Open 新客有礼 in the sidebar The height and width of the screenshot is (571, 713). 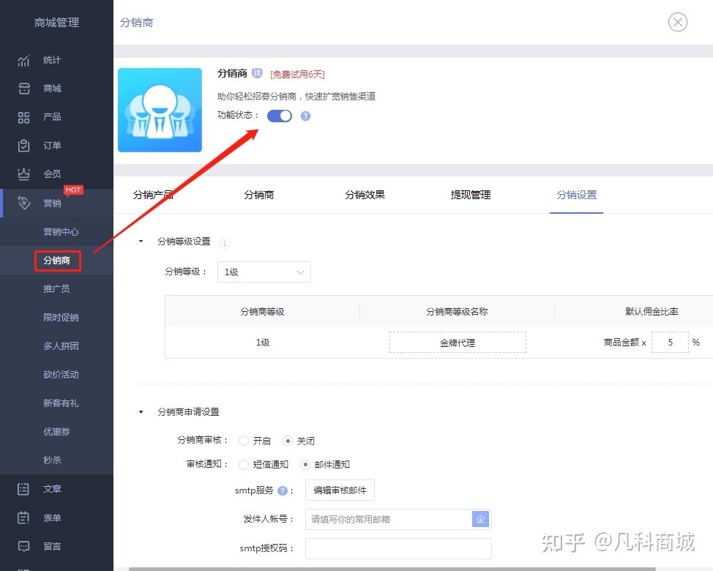[x=61, y=403]
